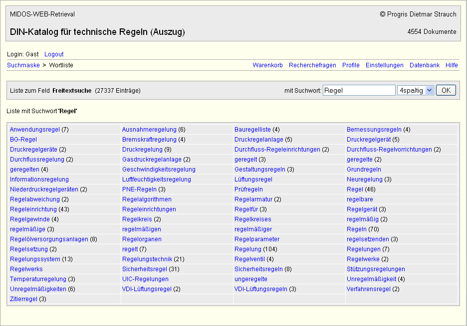Open the Recherchefragen menu item

tap(312, 65)
